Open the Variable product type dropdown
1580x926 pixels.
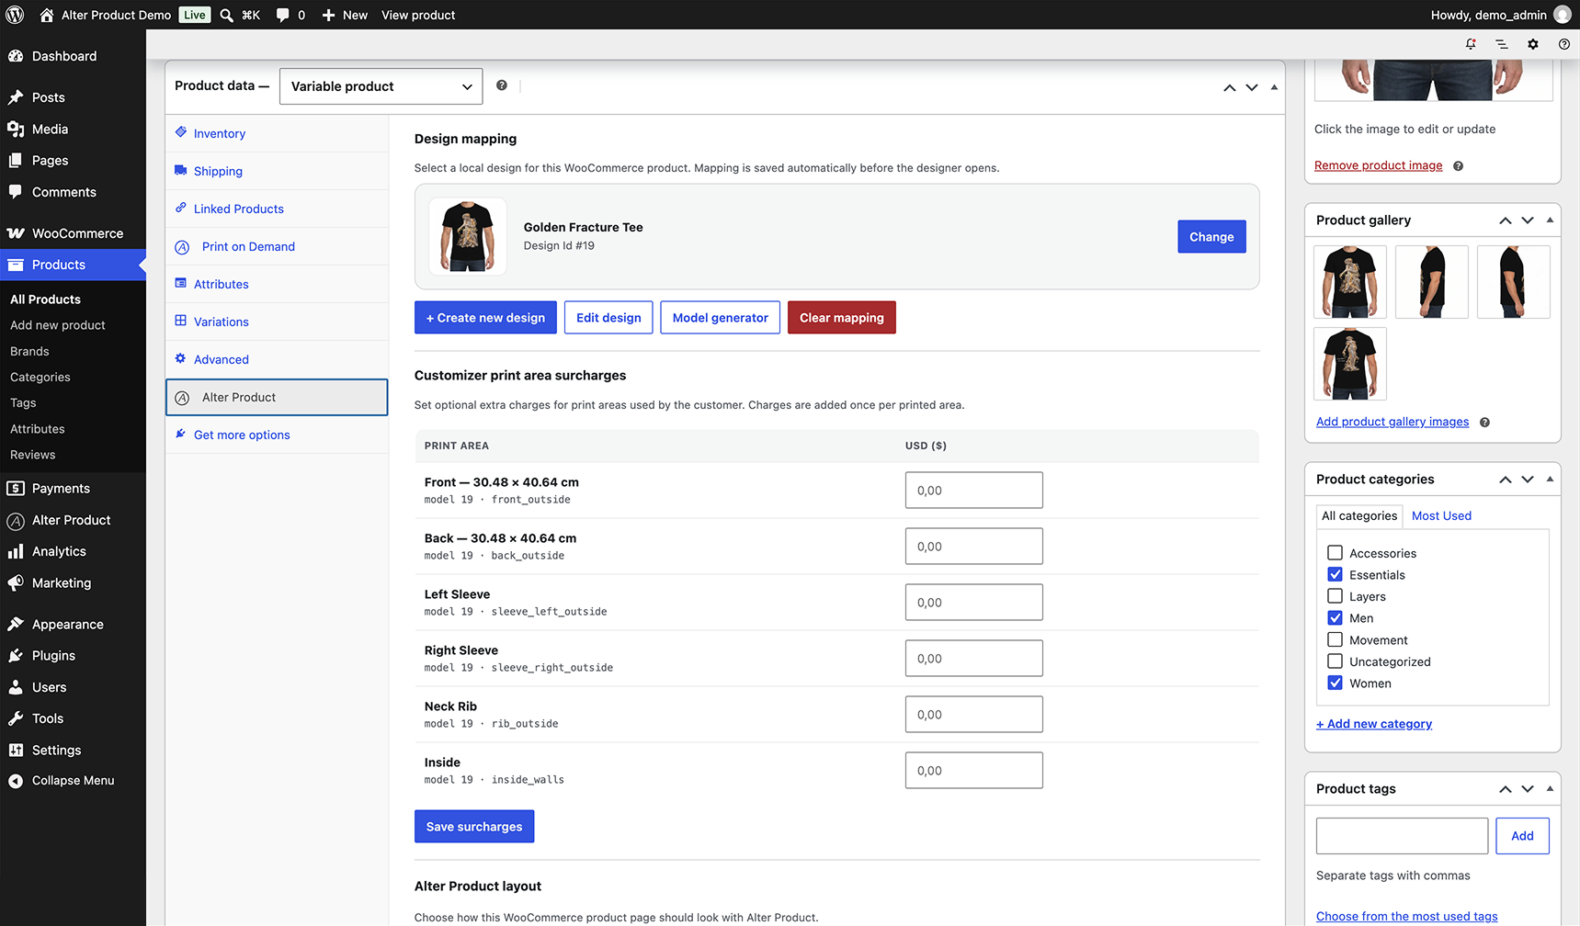coord(381,86)
